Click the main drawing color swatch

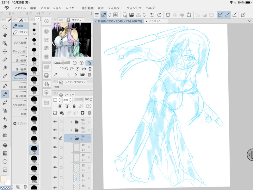(x=4, y=179)
